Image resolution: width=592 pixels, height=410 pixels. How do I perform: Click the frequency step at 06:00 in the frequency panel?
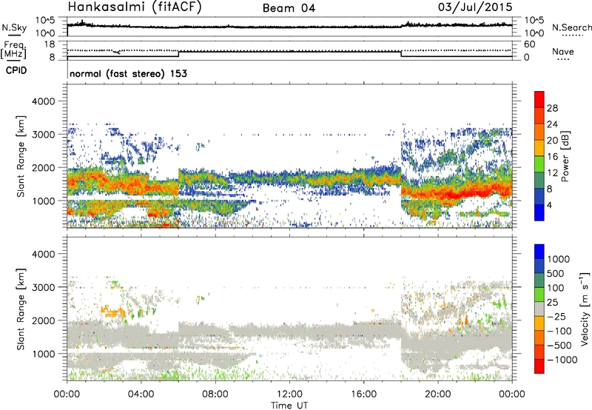coord(178,53)
